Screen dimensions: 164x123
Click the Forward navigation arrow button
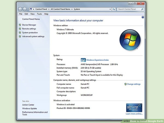point(25,9)
